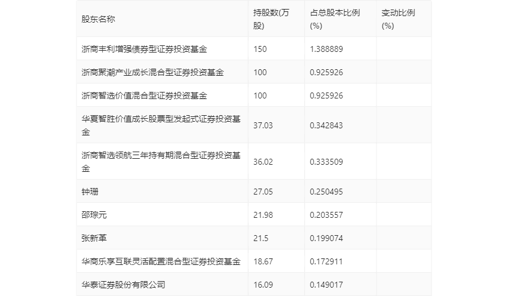The height and width of the screenshot is (296, 508).
Task: Click the 0.149017 ratio for 华泰证券
Action: coord(326,285)
